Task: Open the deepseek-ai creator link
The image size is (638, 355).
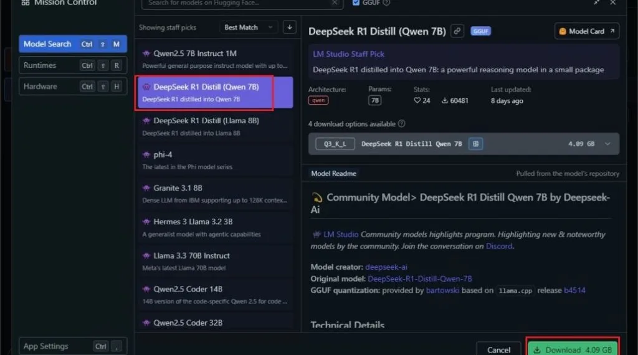Action: pyautogui.click(x=386, y=267)
